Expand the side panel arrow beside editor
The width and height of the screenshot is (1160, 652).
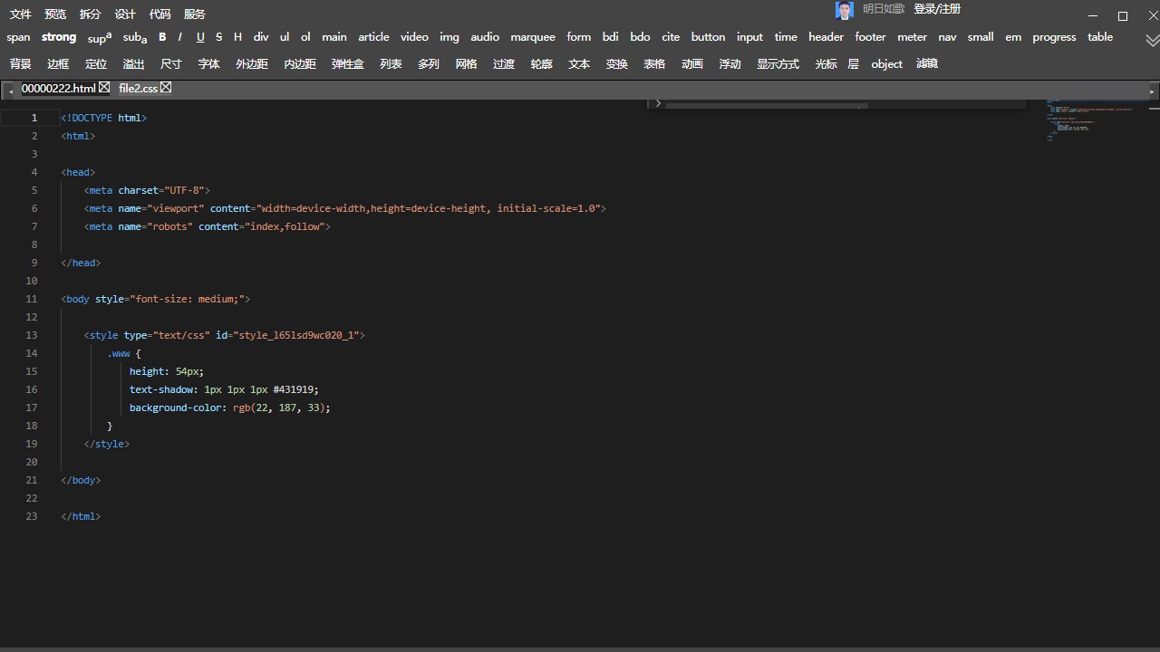coord(658,104)
